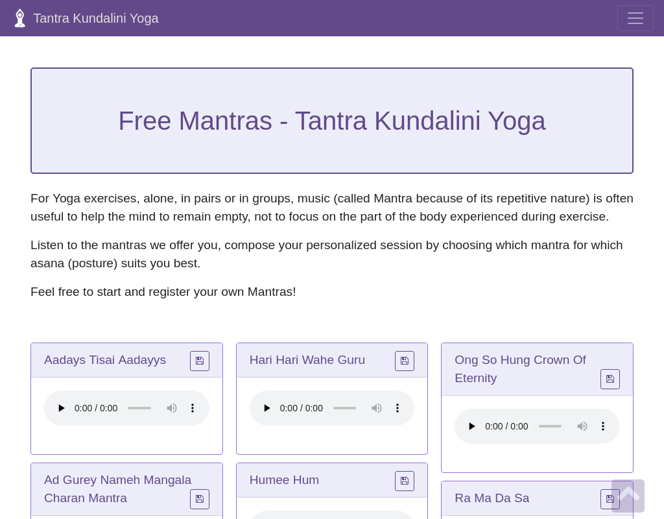Save the Aadays Tisai Aadayys mantra
The image size is (664, 519).
[x=199, y=361]
